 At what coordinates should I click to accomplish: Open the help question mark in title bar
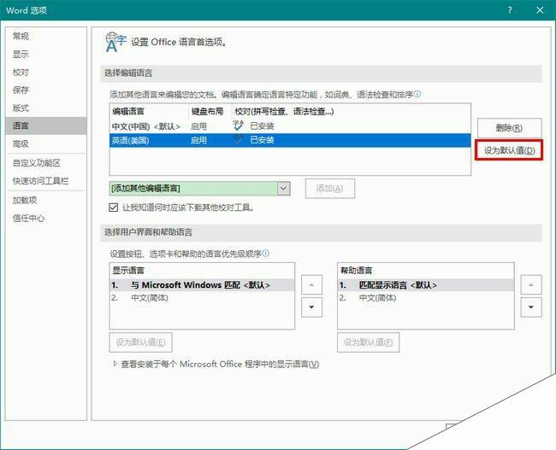(510, 10)
